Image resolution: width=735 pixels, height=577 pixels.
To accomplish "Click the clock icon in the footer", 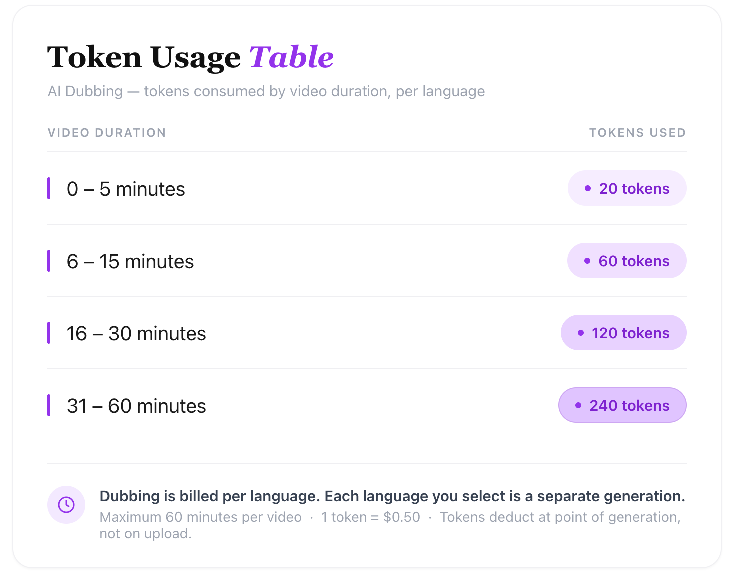I will click(x=66, y=505).
